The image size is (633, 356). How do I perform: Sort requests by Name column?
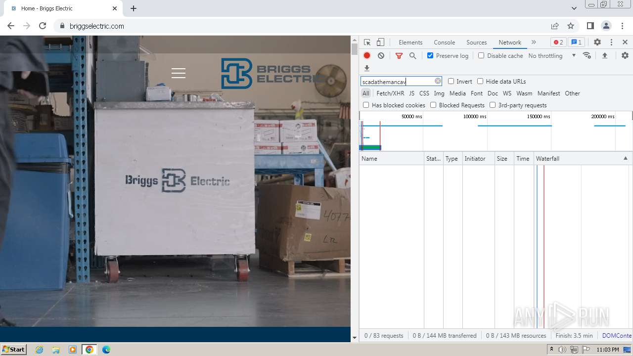[x=392, y=158]
